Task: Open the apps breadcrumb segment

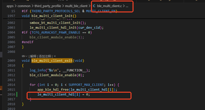Action: [x=10, y=6]
